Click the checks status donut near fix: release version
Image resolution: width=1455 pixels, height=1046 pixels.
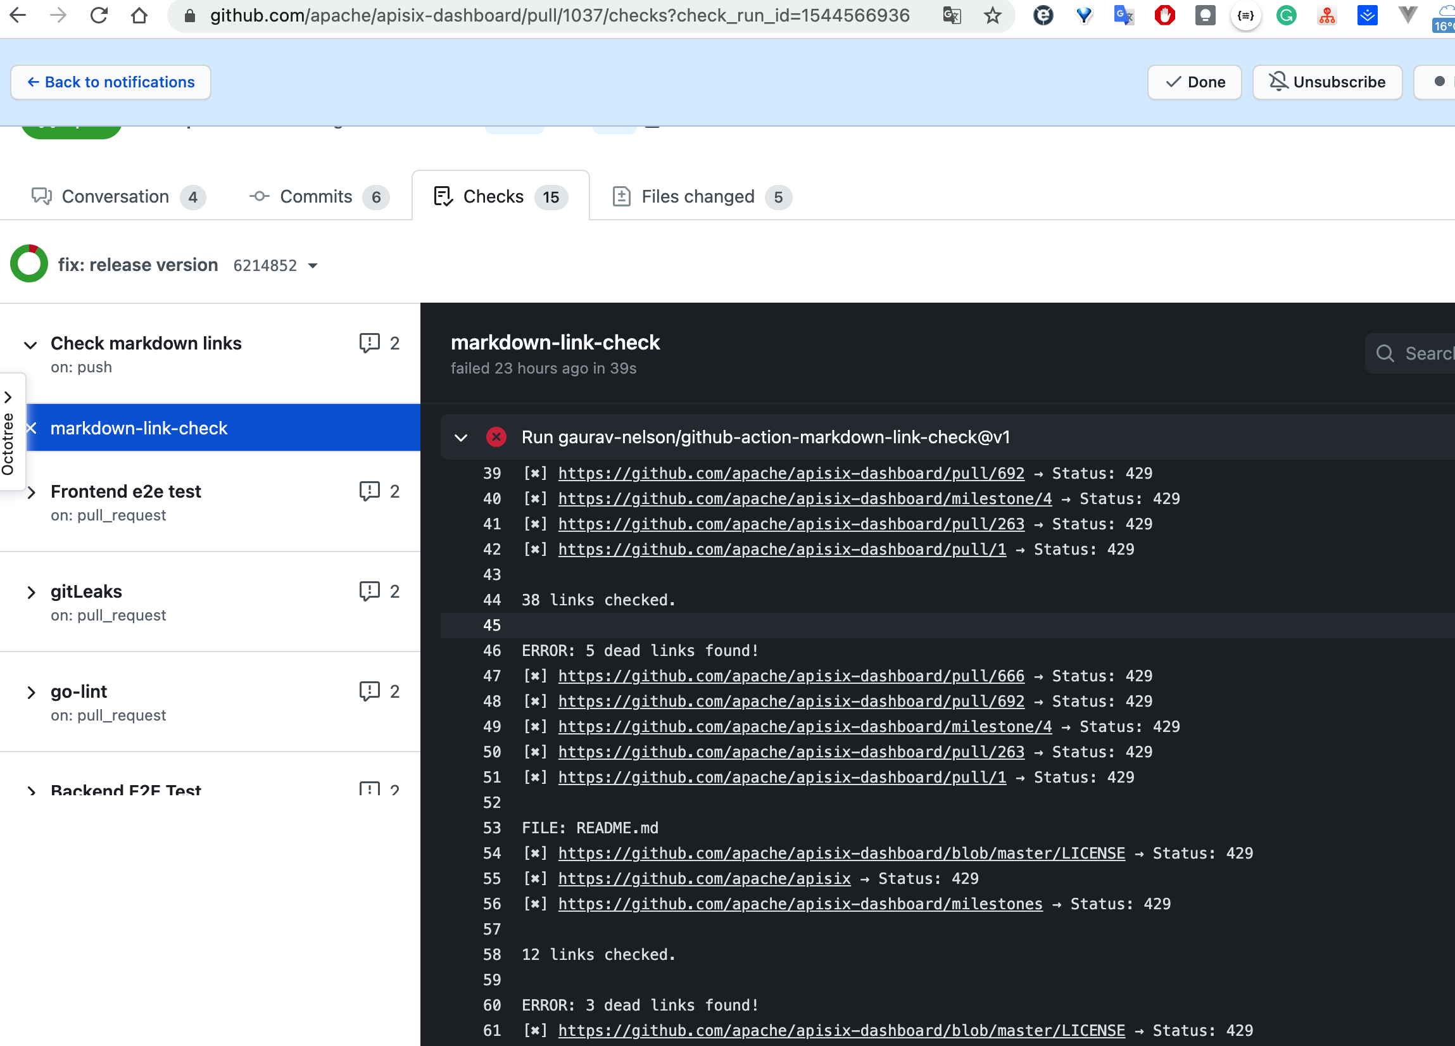tap(28, 263)
